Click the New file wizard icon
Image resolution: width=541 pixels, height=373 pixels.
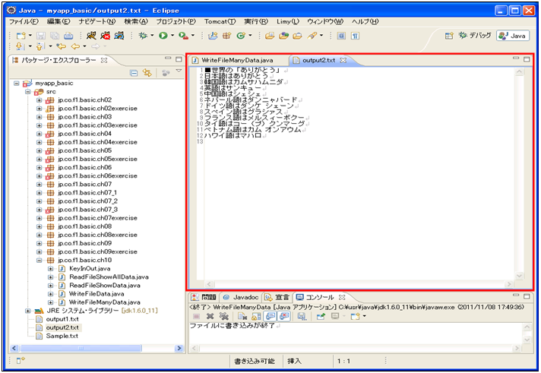pyautogui.click(x=21, y=36)
